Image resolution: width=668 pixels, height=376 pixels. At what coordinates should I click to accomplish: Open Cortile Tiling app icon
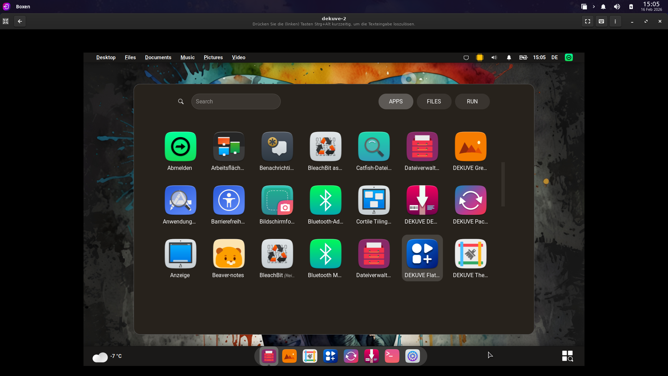(x=374, y=200)
